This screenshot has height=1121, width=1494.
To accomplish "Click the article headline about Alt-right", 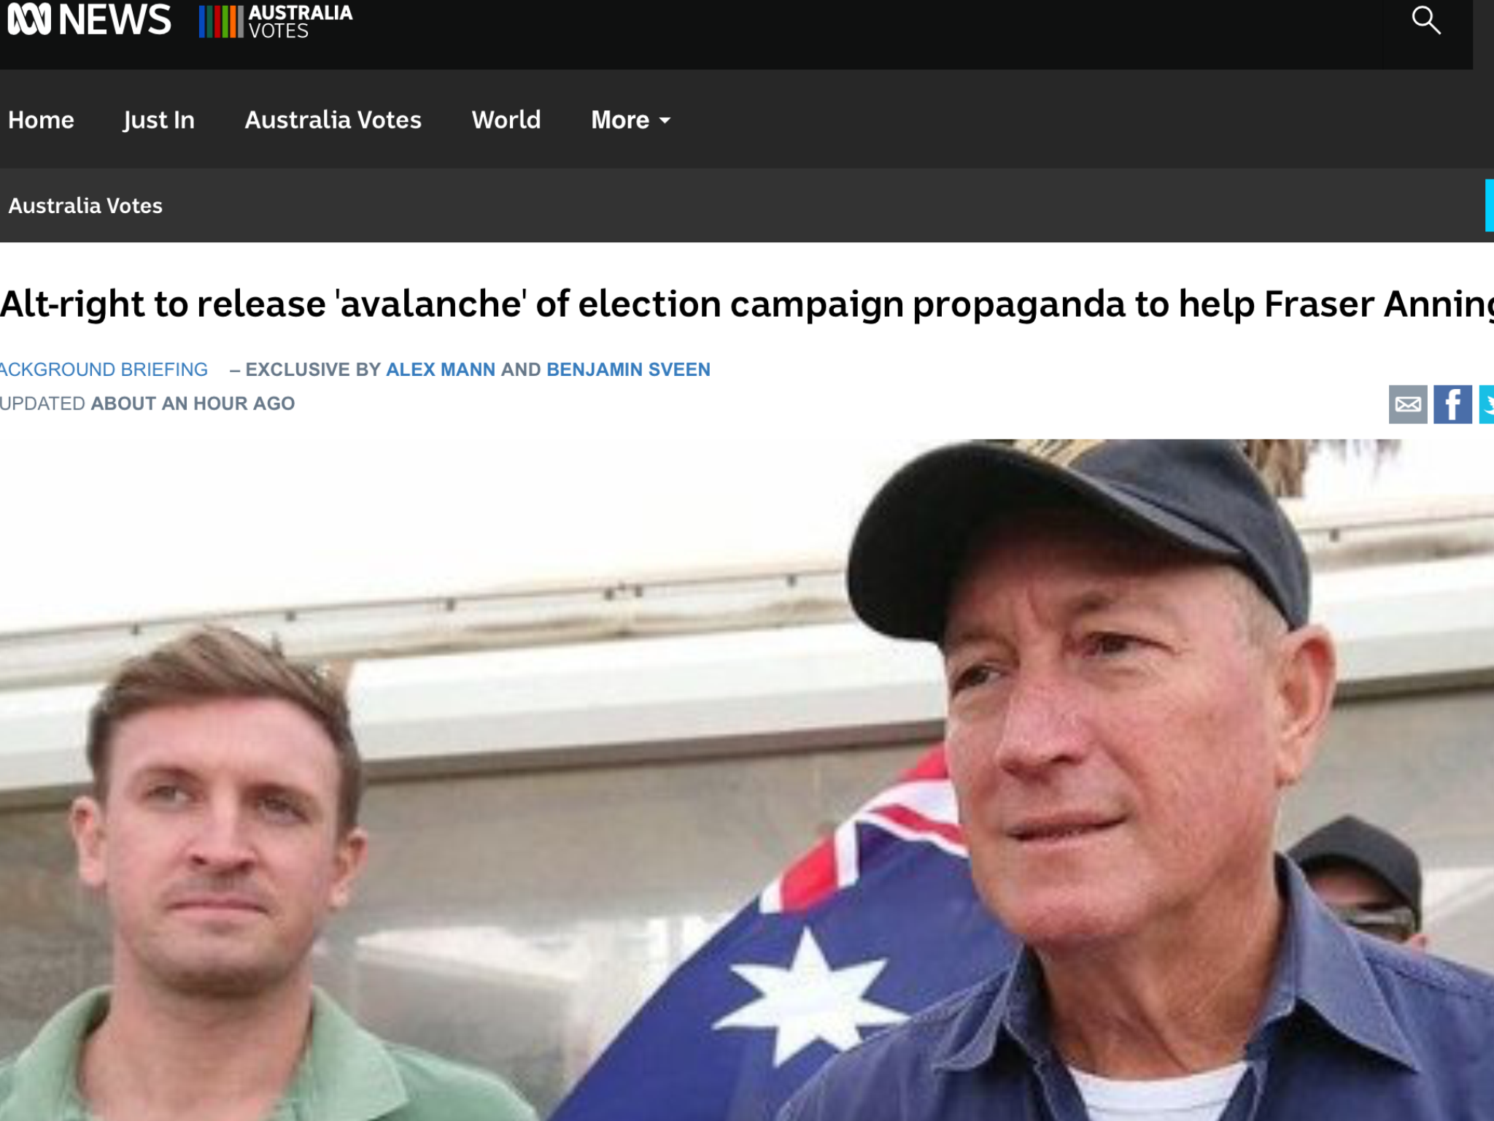I will [747, 304].
